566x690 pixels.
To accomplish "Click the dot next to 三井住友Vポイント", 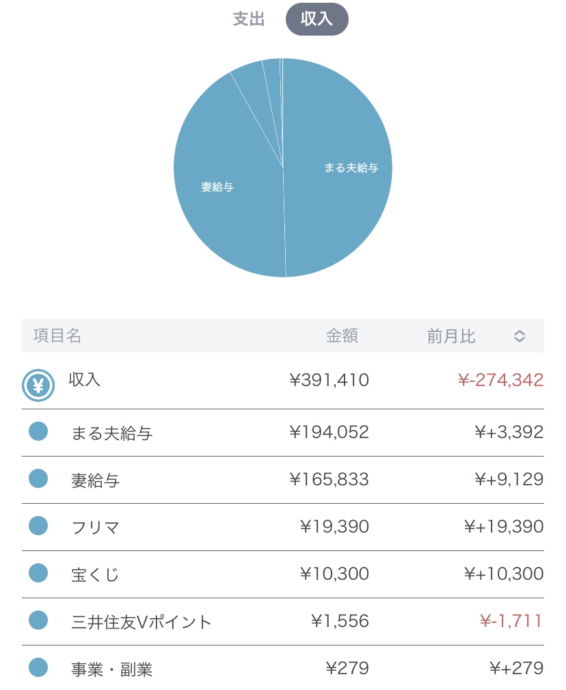I will pyautogui.click(x=38, y=621).
